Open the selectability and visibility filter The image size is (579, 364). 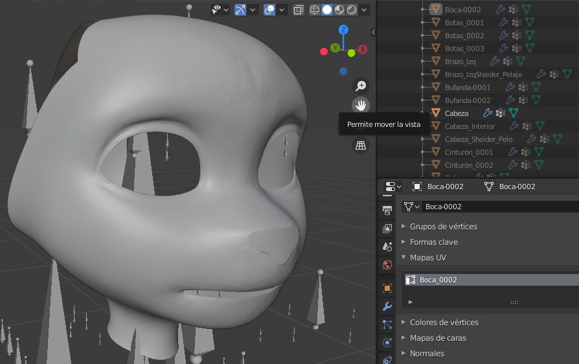[x=220, y=10]
